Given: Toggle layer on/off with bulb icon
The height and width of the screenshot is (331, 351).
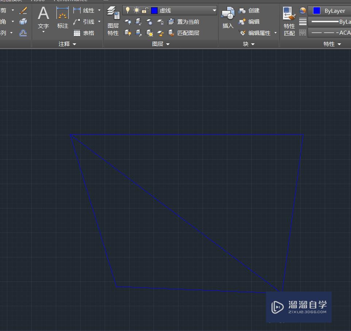Looking at the screenshot, I should [x=128, y=10].
